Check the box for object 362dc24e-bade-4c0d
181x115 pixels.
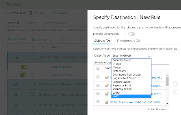(98, 102)
